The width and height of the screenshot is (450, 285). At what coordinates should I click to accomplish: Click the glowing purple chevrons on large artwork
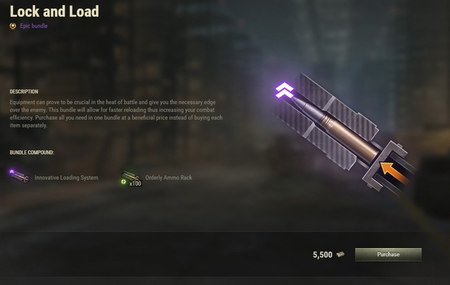[284, 90]
